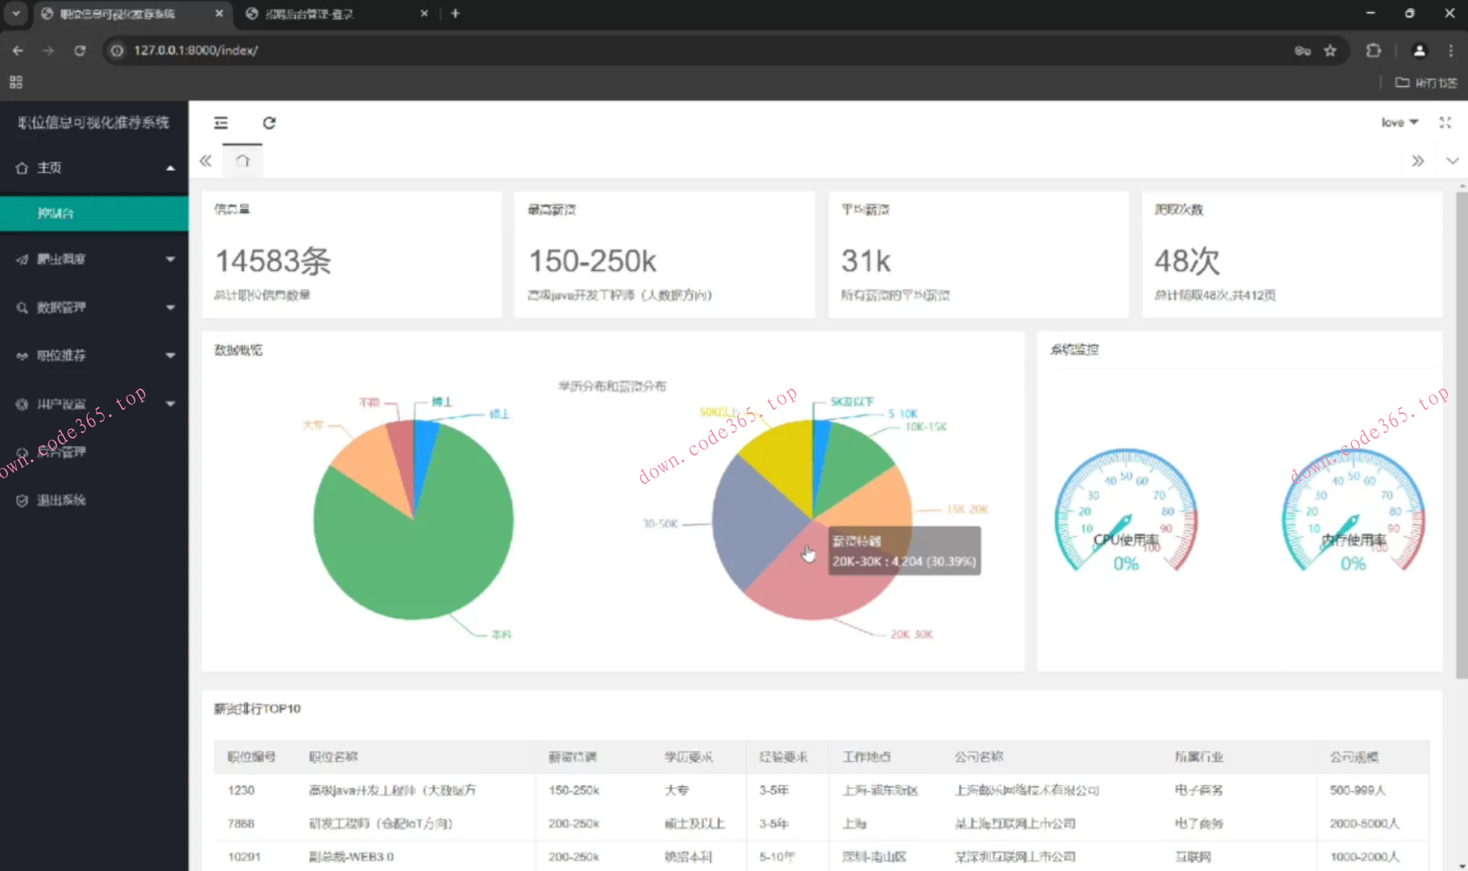The image size is (1468, 871).
Task: Collapse the 主页 sidebar menu
Action: [94, 168]
